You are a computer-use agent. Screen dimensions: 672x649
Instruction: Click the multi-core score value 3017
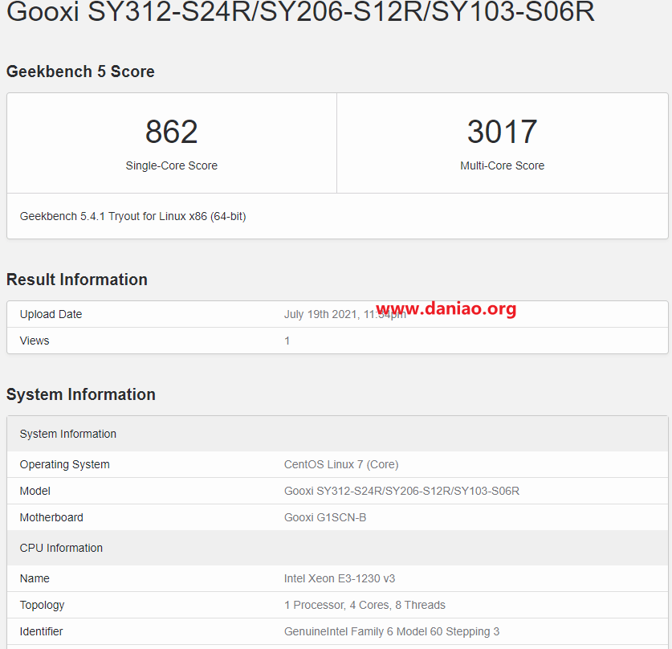tap(503, 131)
